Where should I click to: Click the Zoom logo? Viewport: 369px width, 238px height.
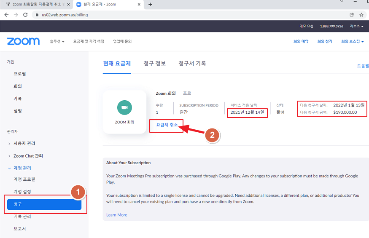(x=23, y=41)
